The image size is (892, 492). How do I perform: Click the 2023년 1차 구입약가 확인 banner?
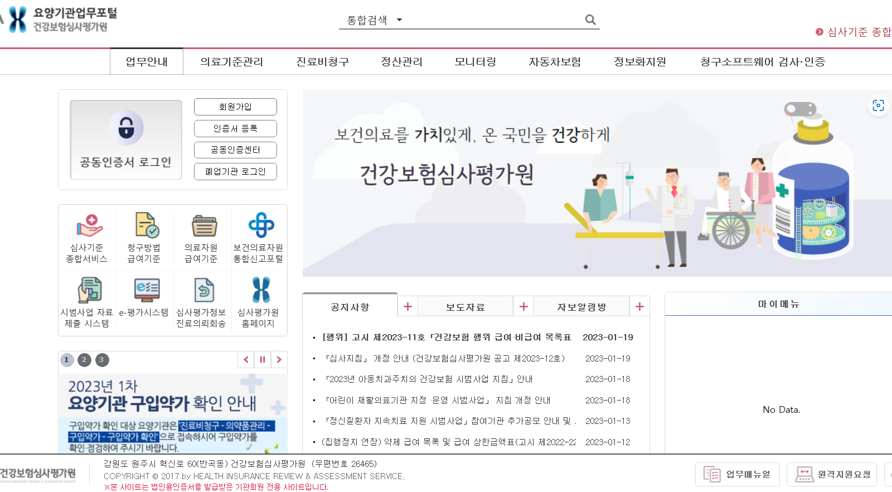(x=173, y=413)
